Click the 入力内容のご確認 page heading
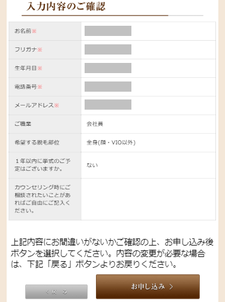 point(66,7)
